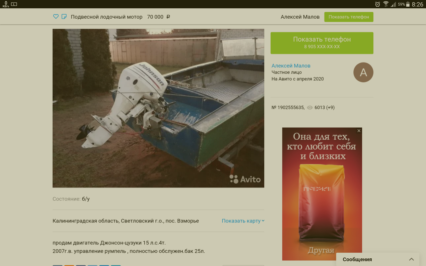The width and height of the screenshot is (426, 266).
Task: Click seller name Алексей Малов in header
Action: point(300,17)
